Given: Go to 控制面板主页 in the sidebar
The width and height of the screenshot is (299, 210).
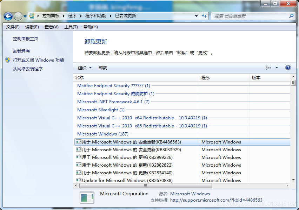Looking at the screenshot, I should pos(26,39).
